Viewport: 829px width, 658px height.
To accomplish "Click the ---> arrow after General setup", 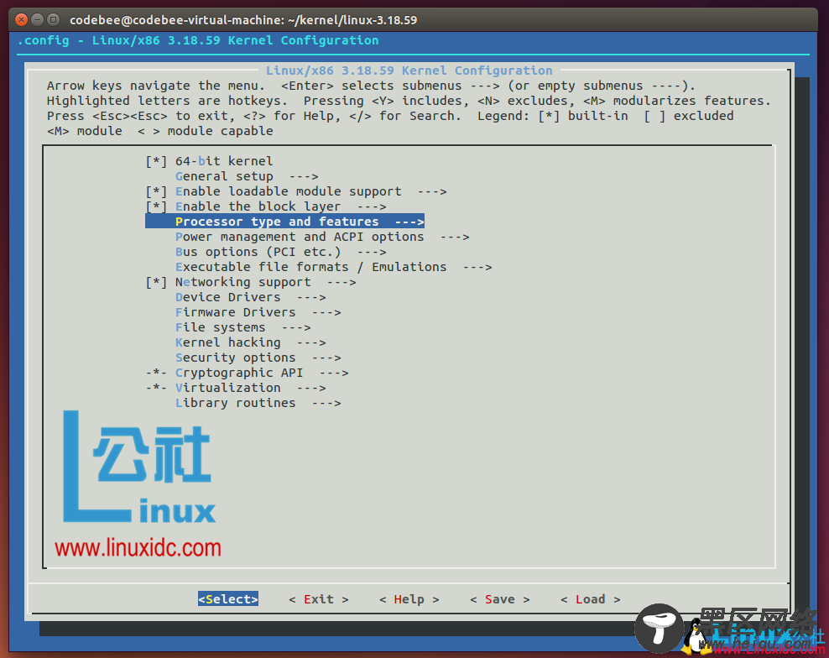I will [x=304, y=176].
